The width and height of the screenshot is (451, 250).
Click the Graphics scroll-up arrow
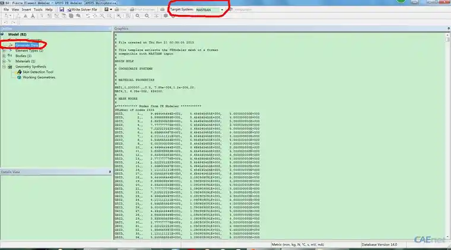(x=447, y=35)
